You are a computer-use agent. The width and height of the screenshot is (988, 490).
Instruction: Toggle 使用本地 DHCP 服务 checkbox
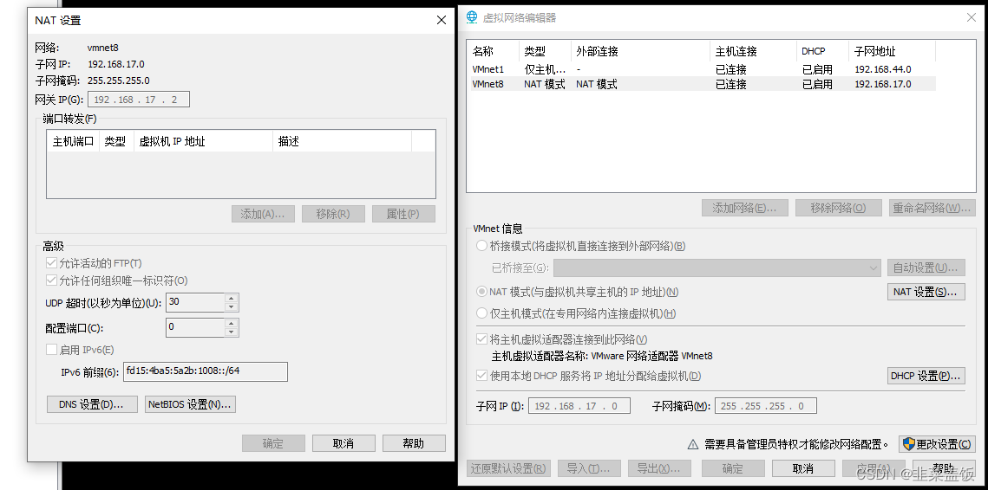482,376
